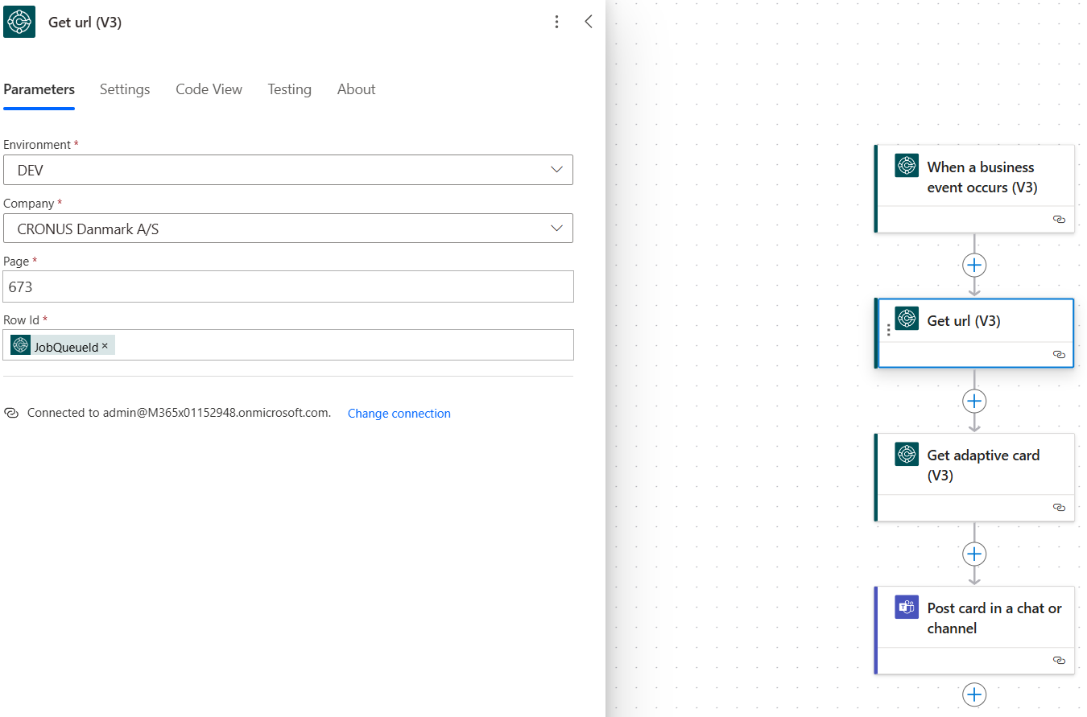Click the Row Id field label
The height and width of the screenshot is (717, 1087).
click(x=21, y=320)
